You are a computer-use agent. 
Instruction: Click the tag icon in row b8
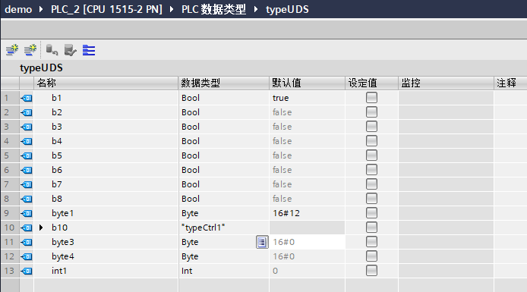point(27,199)
